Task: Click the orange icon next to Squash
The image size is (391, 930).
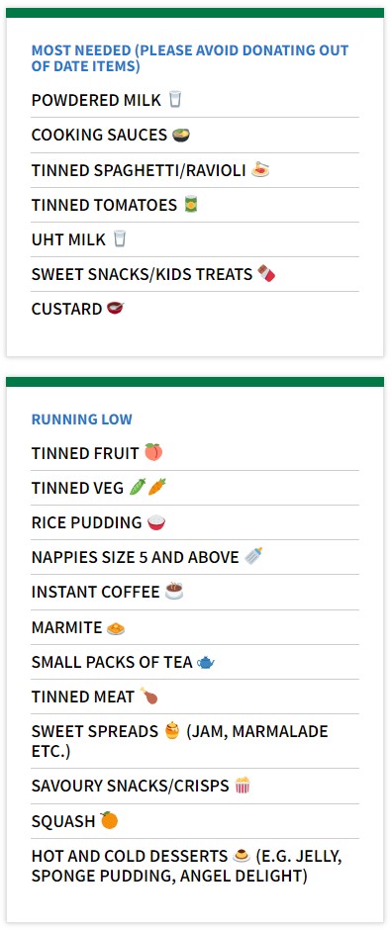Action: point(109,819)
